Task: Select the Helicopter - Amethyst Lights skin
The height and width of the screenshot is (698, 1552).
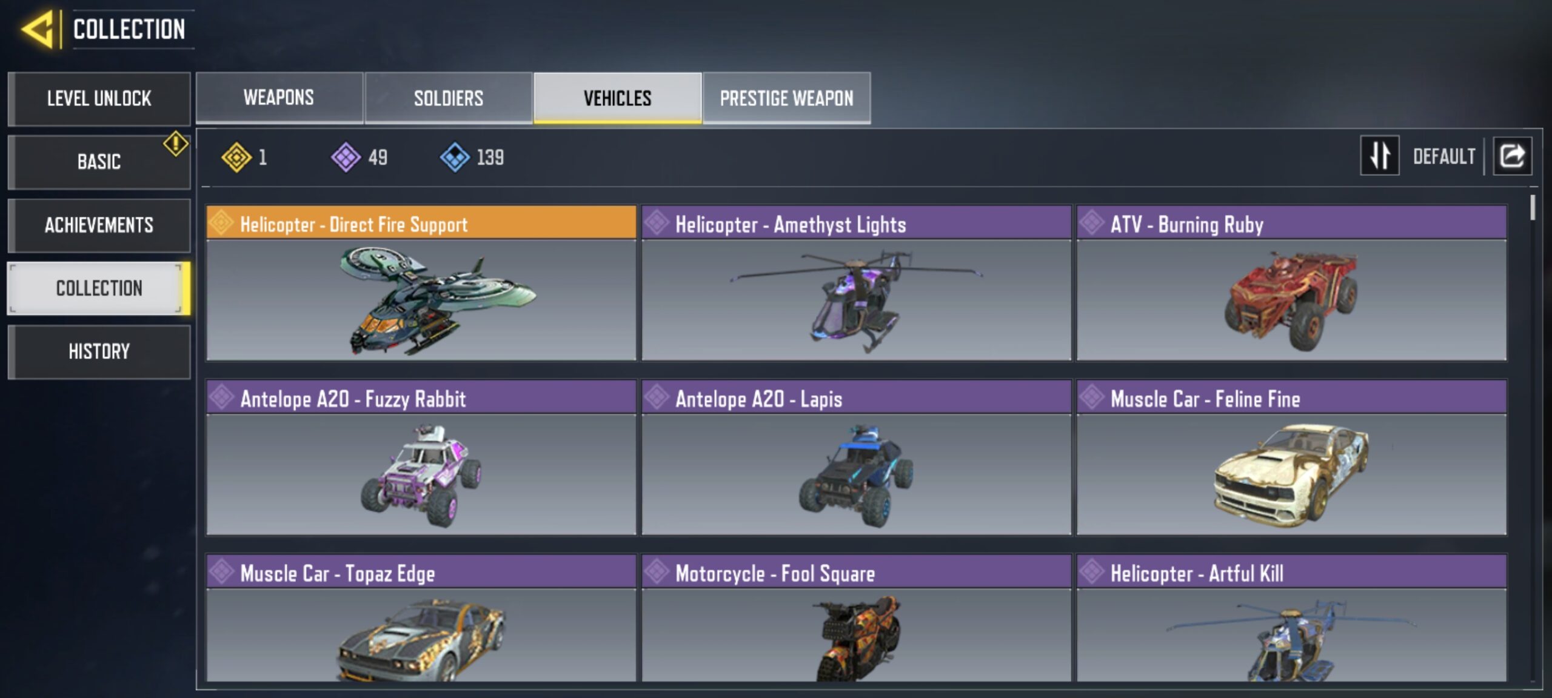Action: point(857,283)
